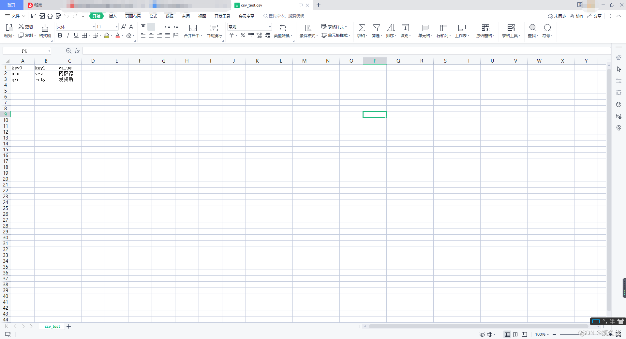626x339 pixels.
Task: Switch to page break preview in status bar
Action: pyautogui.click(x=524, y=334)
